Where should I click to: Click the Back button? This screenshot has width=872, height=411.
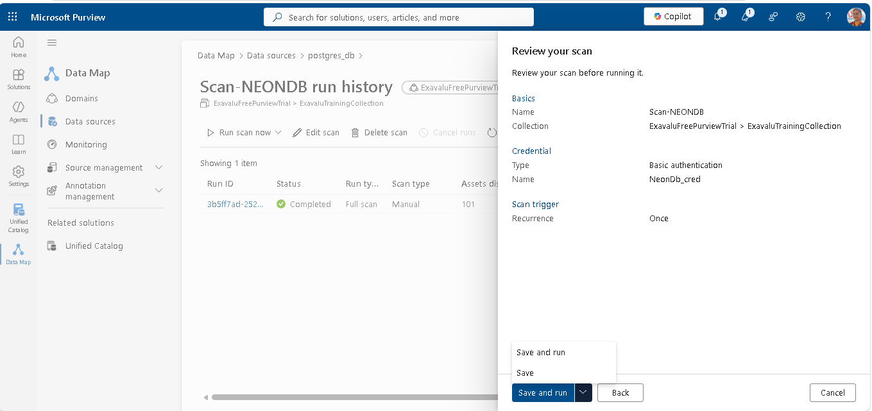(620, 393)
